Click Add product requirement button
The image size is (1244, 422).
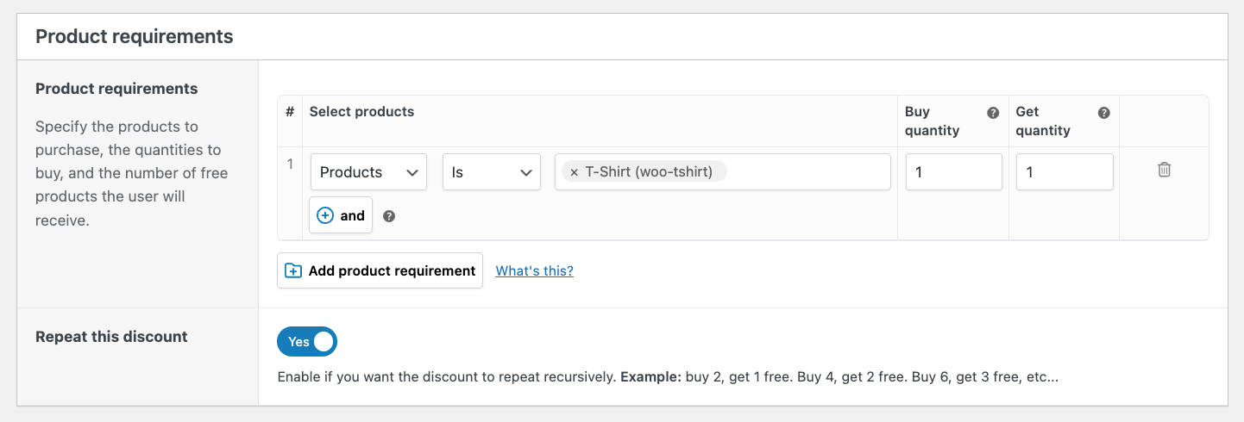pyautogui.click(x=380, y=270)
